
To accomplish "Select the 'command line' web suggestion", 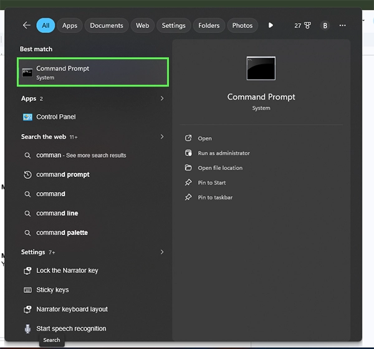I will 93,213.
